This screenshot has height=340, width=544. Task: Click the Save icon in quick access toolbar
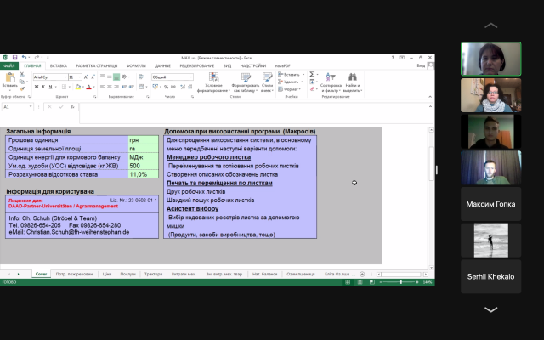(15, 58)
